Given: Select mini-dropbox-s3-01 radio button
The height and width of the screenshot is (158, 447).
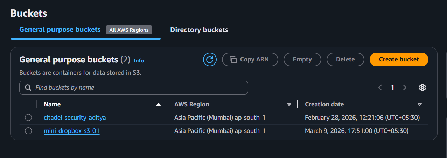Looking at the screenshot, I should tap(28, 131).
